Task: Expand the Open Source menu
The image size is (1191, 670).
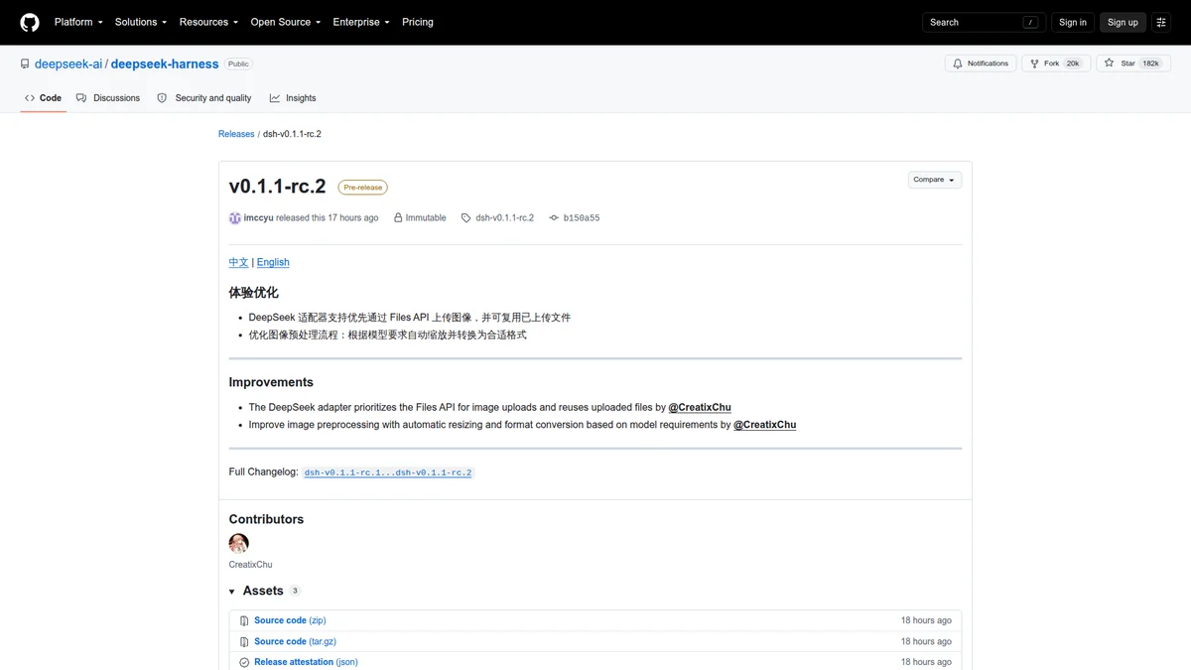Action: point(286,22)
